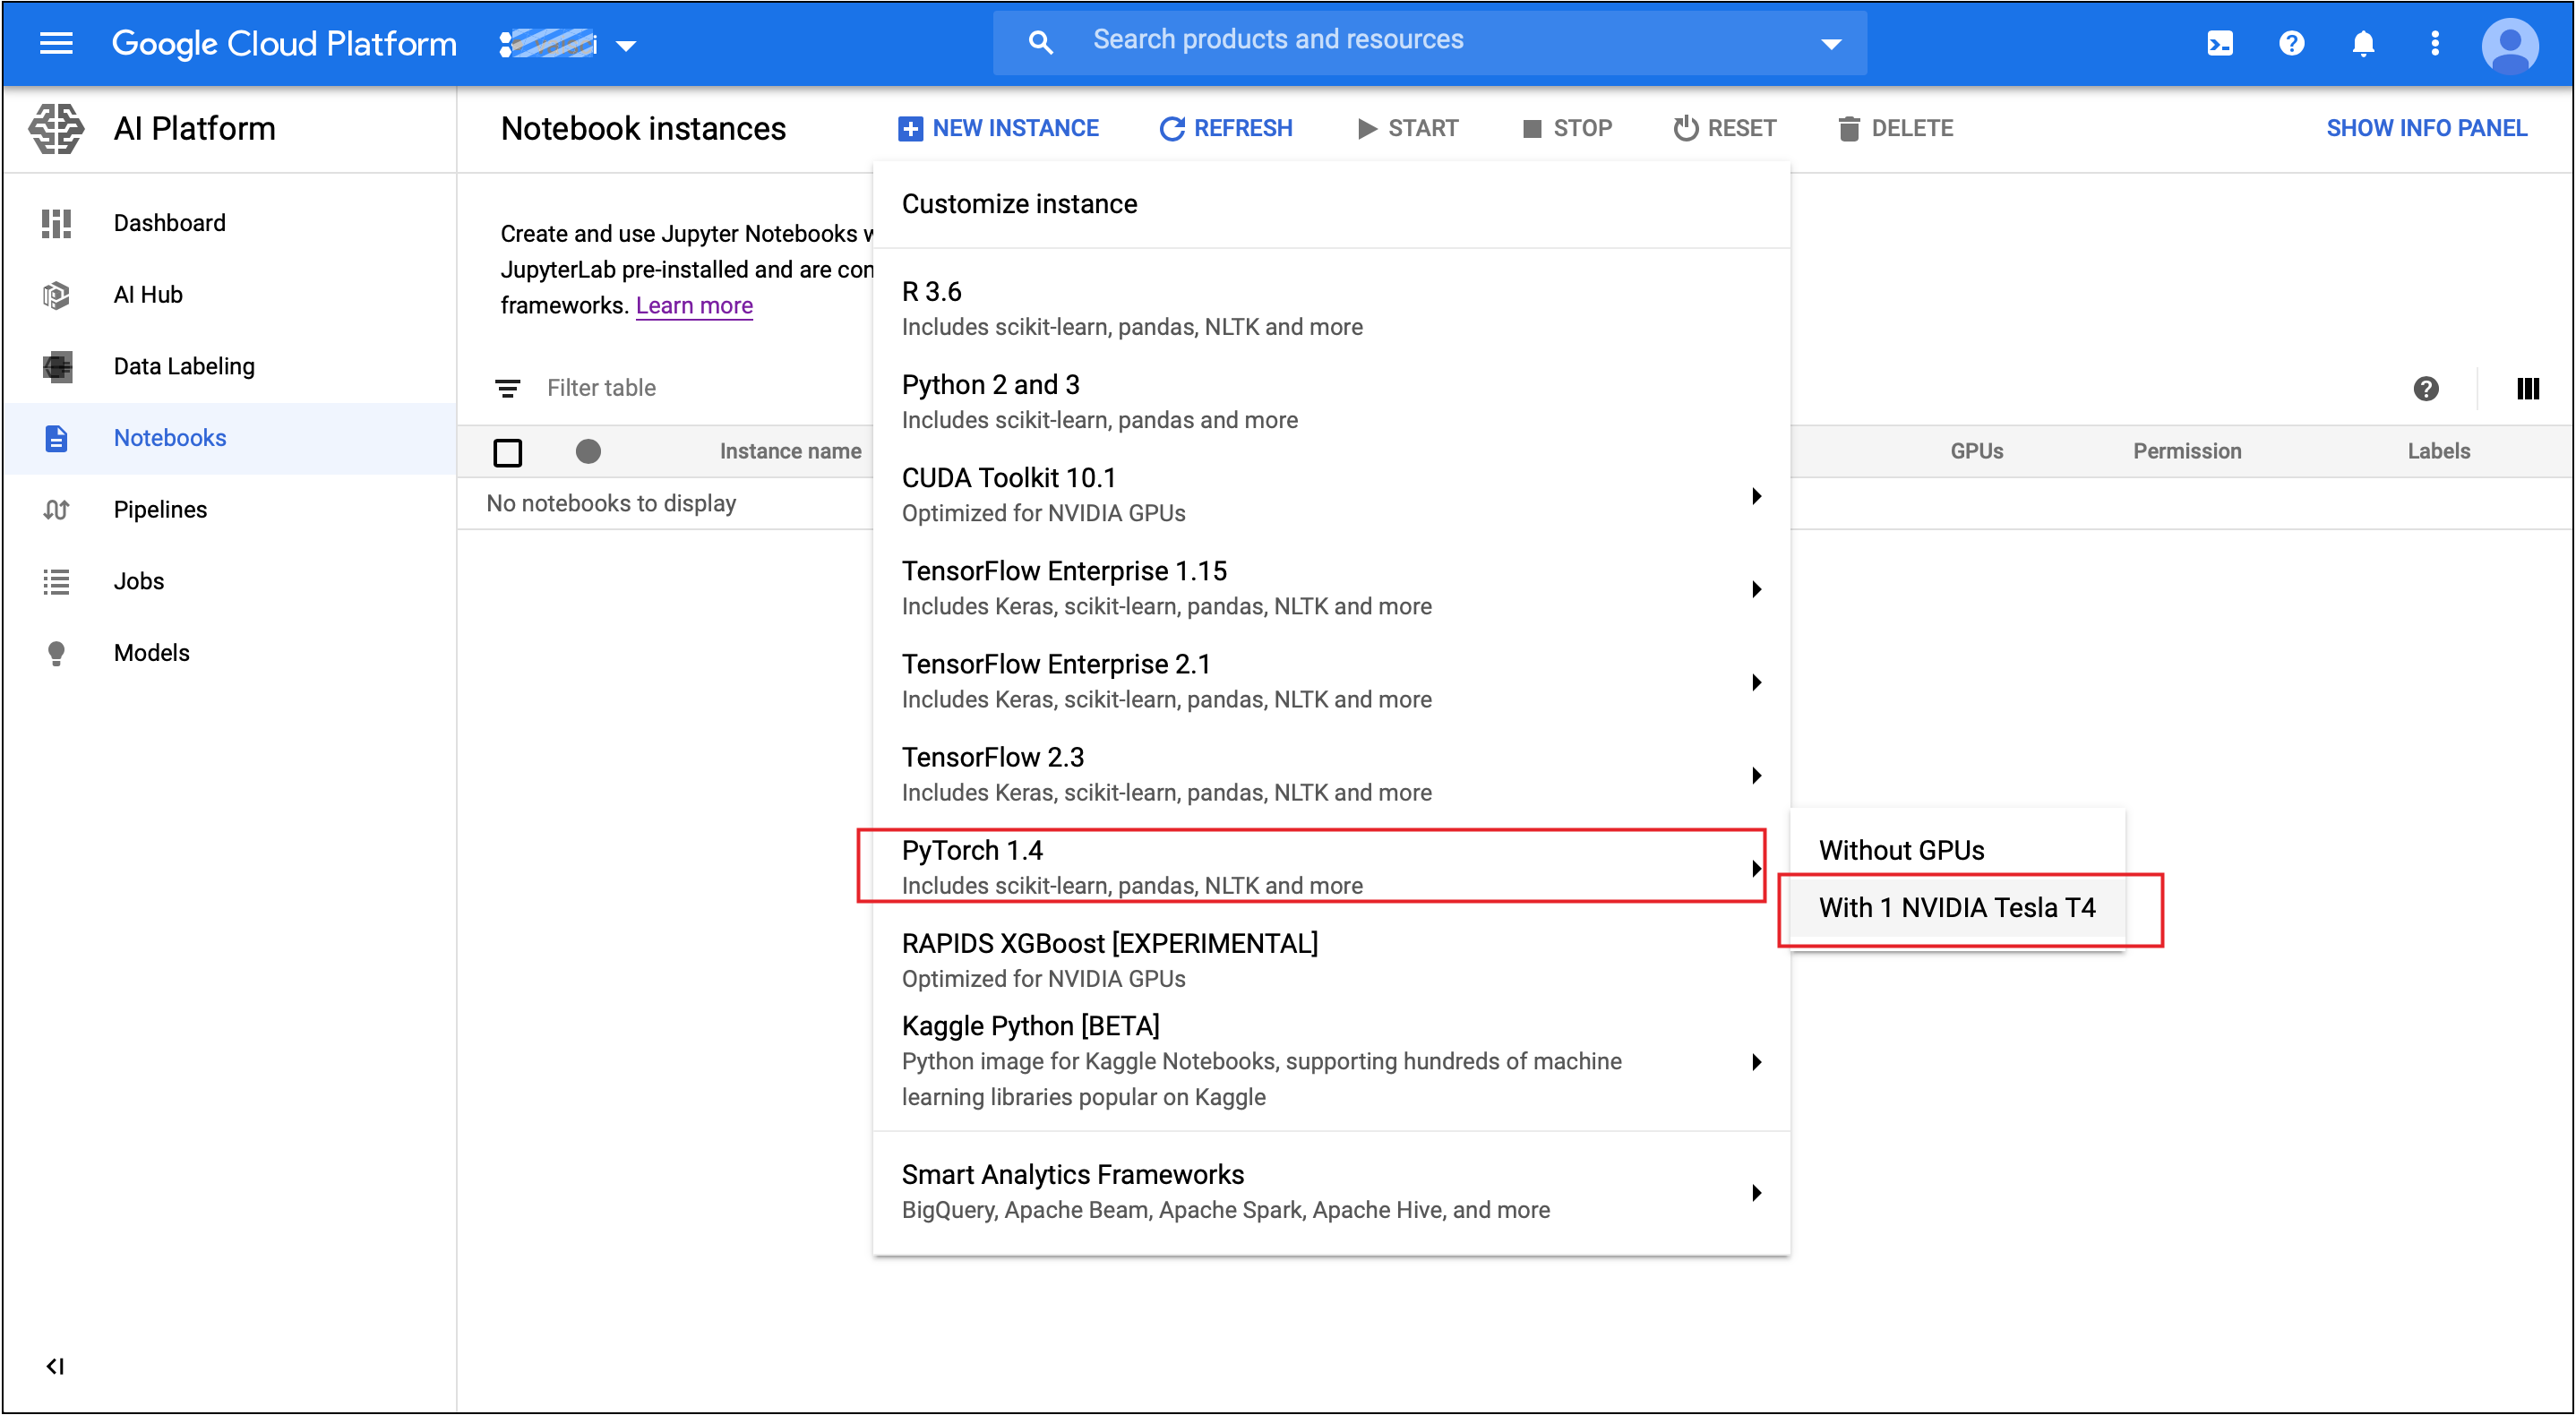The height and width of the screenshot is (1415, 2576).
Task: Click the REFRESH button
Action: 1226,128
